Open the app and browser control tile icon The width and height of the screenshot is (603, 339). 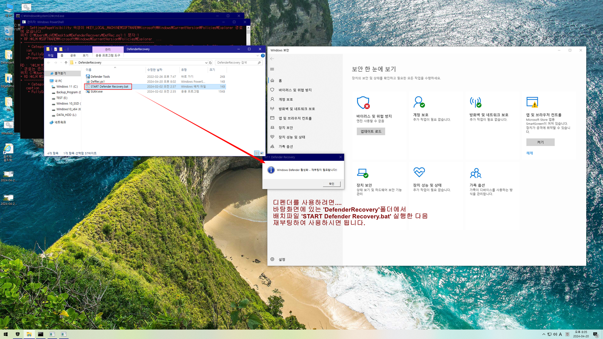pyautogui.click(x=532, y=102)
